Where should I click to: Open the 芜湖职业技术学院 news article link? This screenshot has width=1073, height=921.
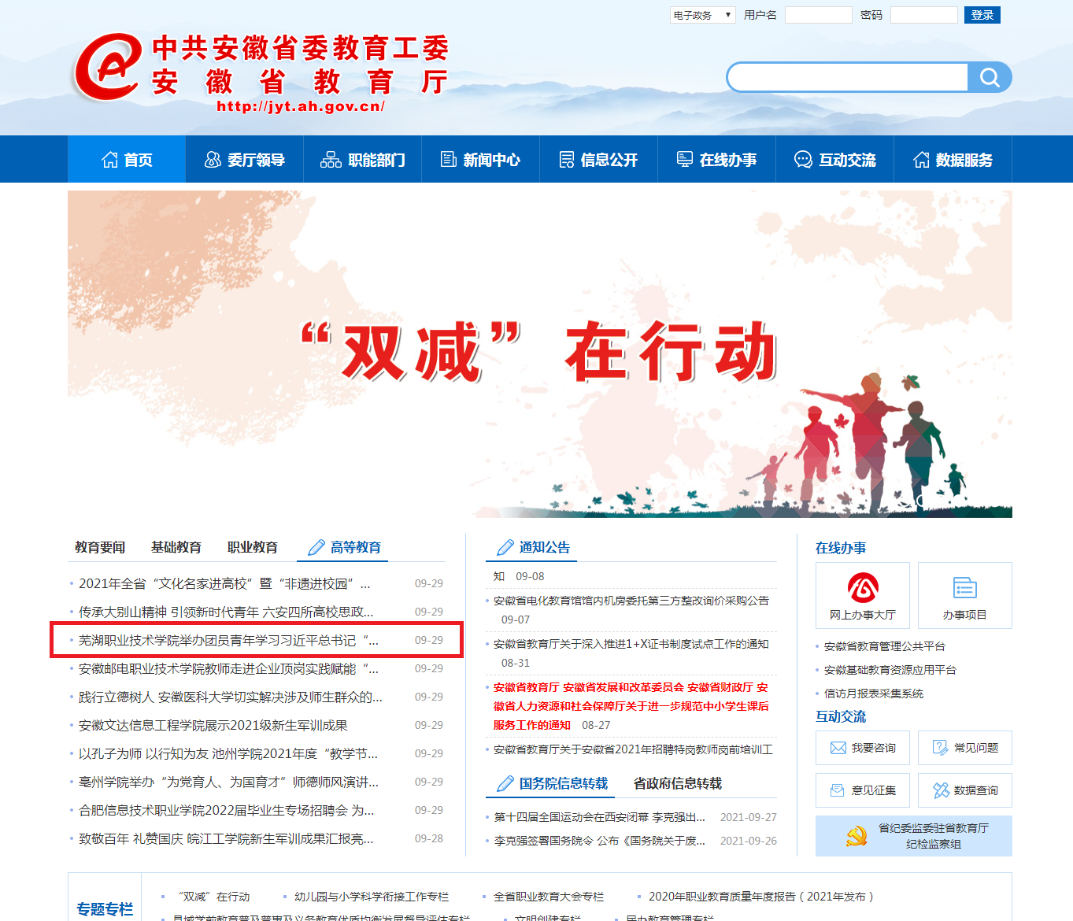click(228, 641)
